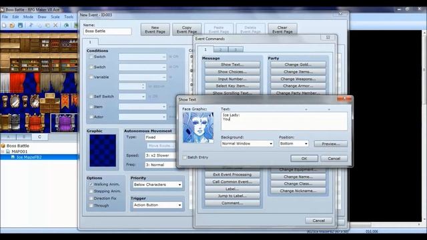Click the Boss Battle project root icon
This screenshot has height=240, width=427.
pos(3,146)
